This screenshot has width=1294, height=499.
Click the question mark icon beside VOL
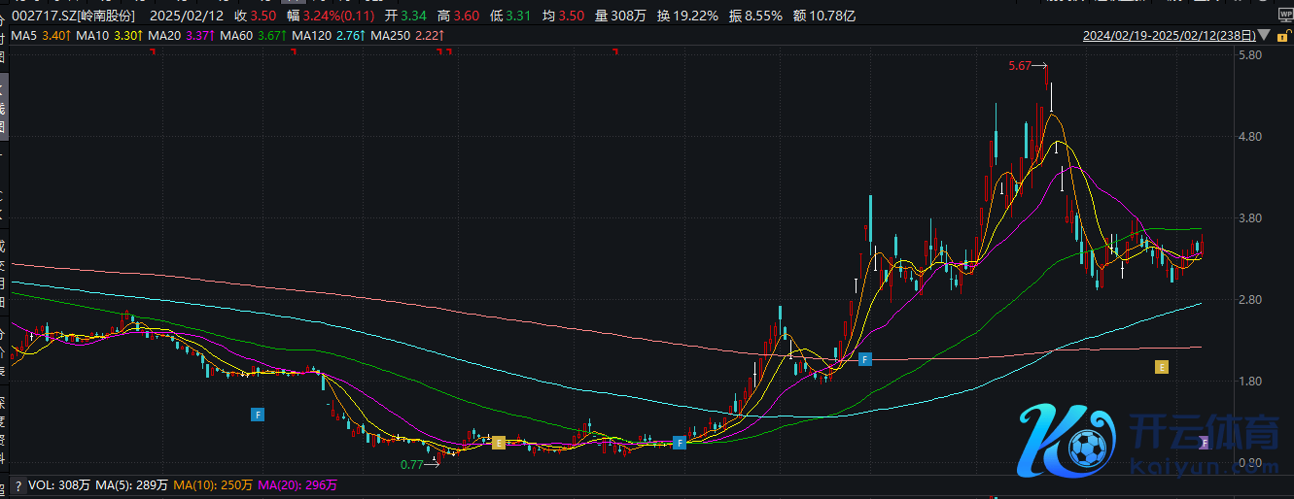coord(17,484)
